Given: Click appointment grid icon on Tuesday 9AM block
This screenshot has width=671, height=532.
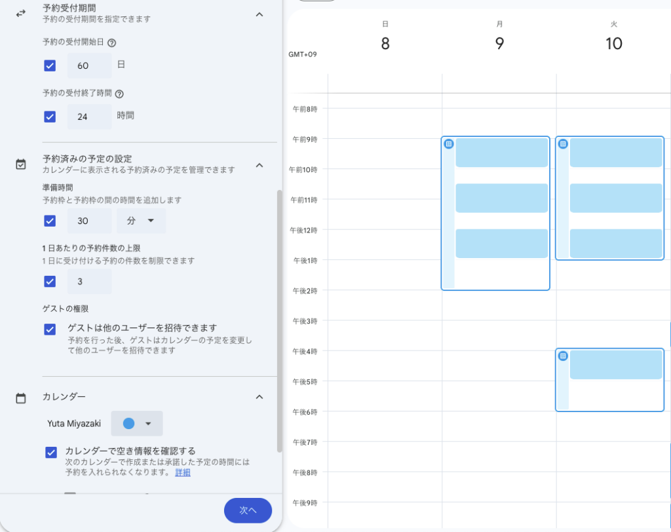Looking at the screenshot, I should coord(563,144).
